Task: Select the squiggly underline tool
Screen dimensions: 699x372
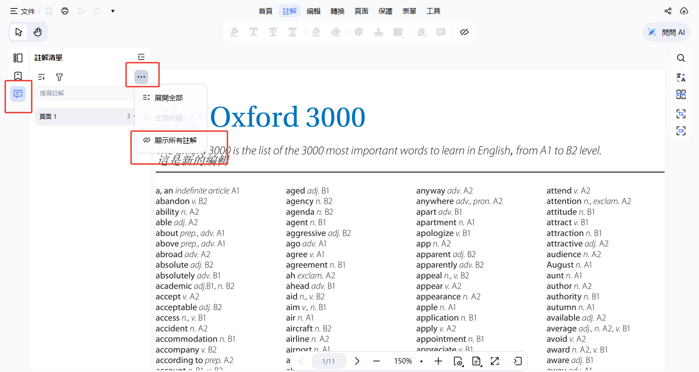Action: pyautogui.click(x=293, y=32)
